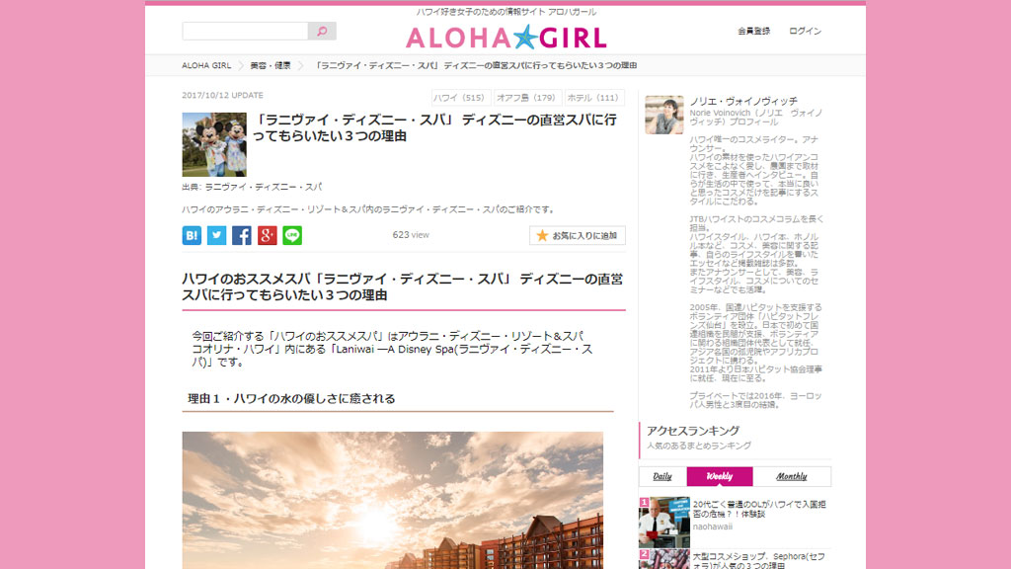This screenshot has height=569, width=1011.
Task: Open 美容・健康 breadcrumb category
Action: click(271, 66)
